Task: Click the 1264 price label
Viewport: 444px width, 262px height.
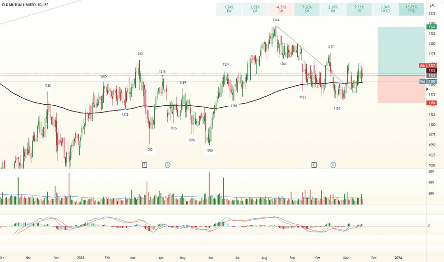Action: pyautogui.click(x=283, y=64)
